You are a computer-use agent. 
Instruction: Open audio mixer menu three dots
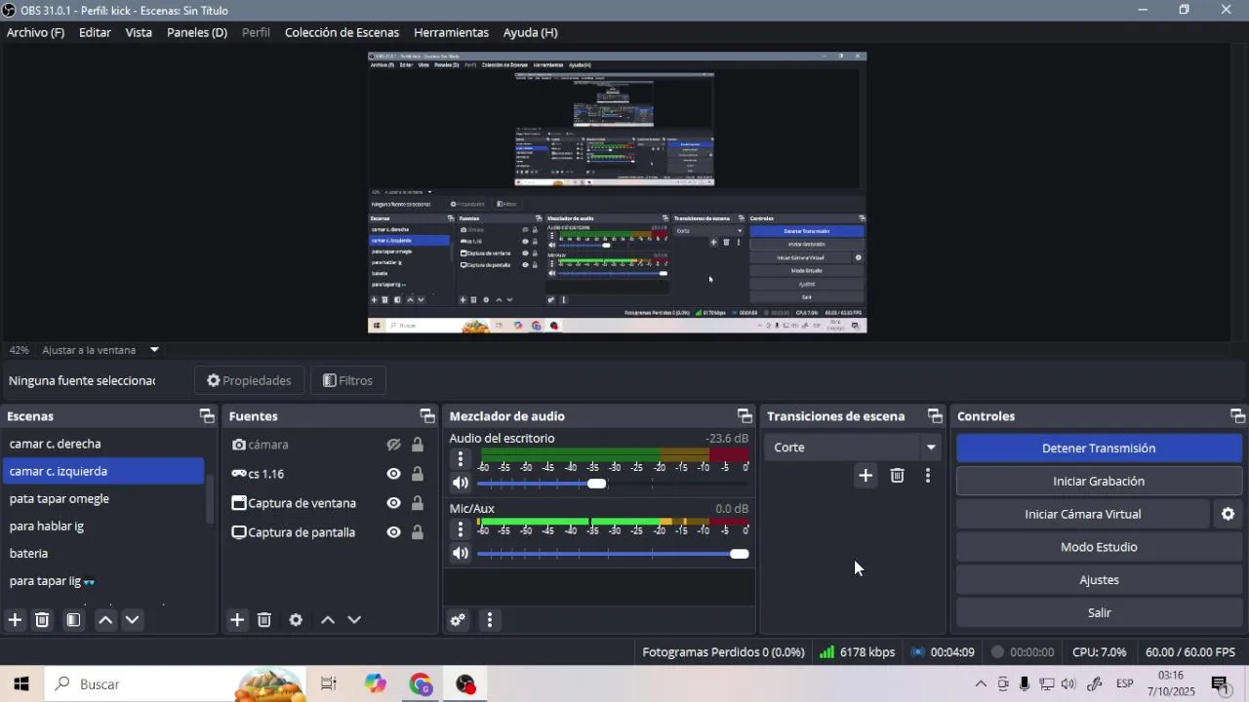490,620
